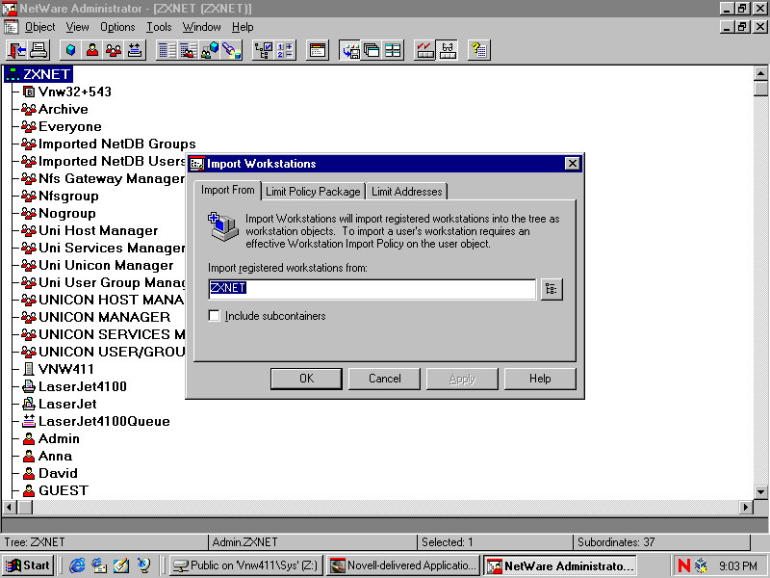Viewport: 770px width, 578px height.
Task: Click the vertical scrollbar up arrow
Action: [760, 74]
